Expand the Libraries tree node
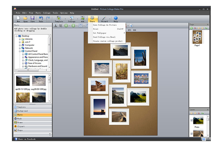The image size is (223, 147). [x=20, y=39]
